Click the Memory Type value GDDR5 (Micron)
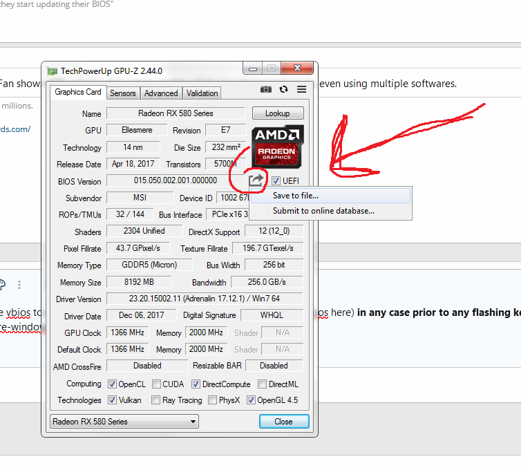Image resolution: width=521 pixels, height=468 pixels. (149, 265)
